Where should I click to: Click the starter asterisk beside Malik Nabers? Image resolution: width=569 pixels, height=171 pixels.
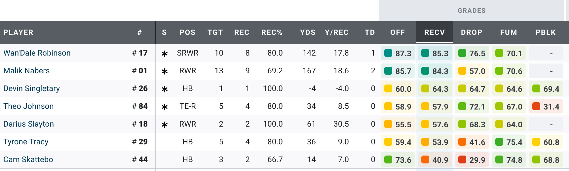tap(165, 71)
